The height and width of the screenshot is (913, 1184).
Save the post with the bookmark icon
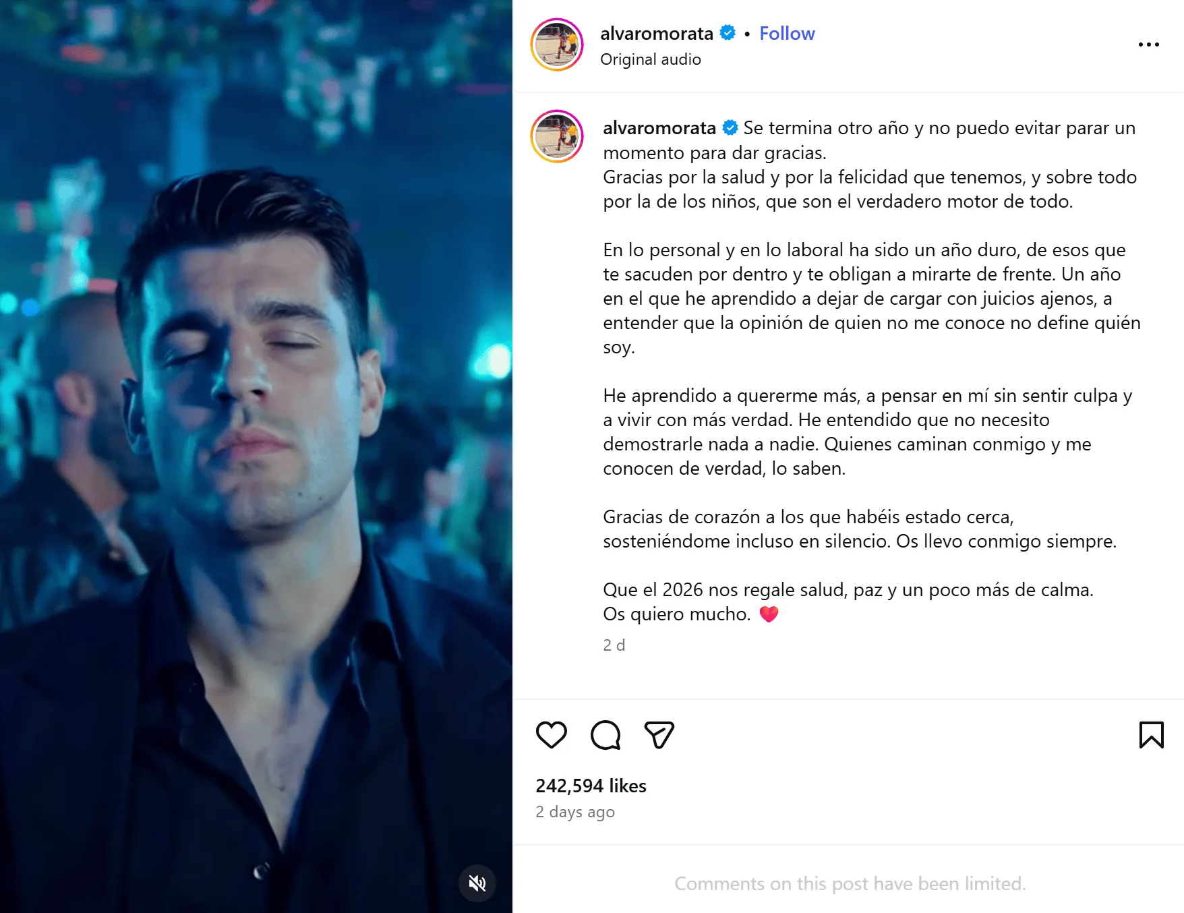point(1151,735)
